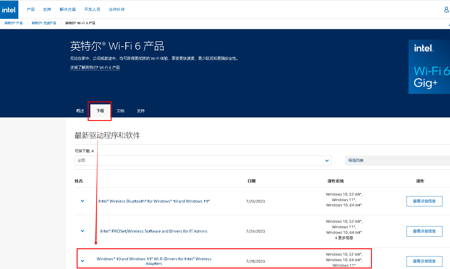Screen dimensions: 450x269
Task: Open Windows 10 and 11 Wi-Fi Drivers link
Action: click(x=154, y=261)
